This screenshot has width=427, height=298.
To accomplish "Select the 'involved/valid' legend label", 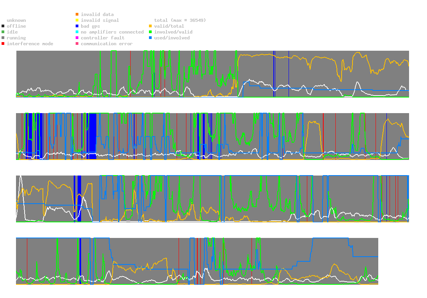I will click(x=173, y=32).
